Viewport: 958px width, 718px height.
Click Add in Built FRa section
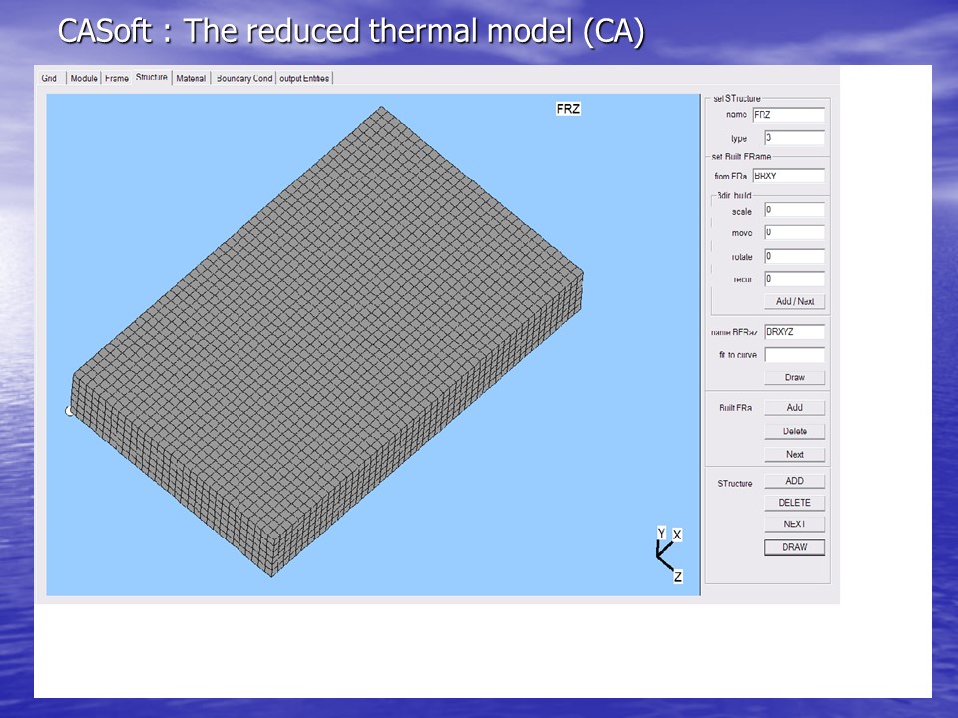(794, 408)
